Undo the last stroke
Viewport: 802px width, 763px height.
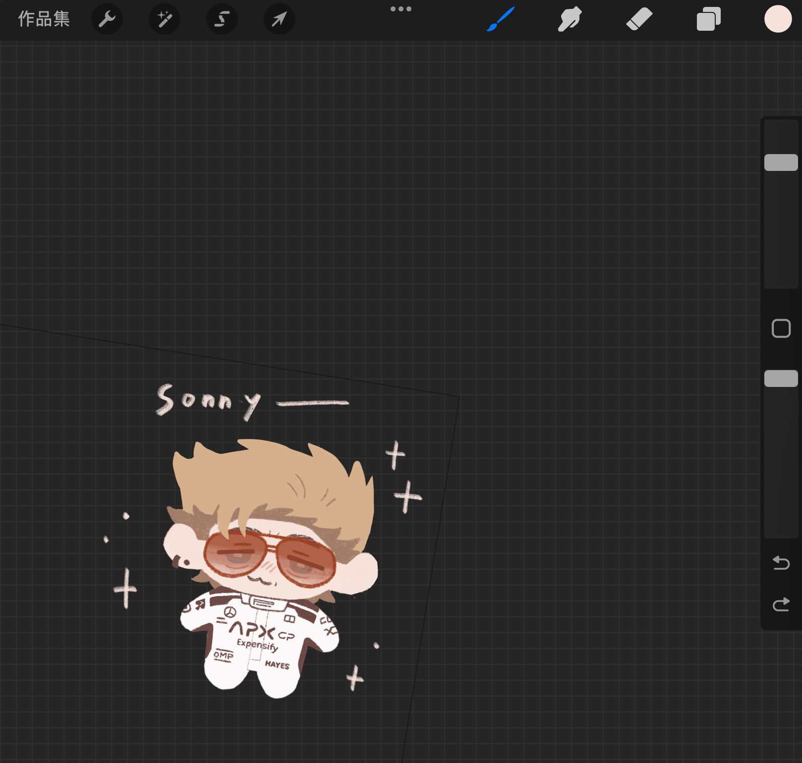pyautogui.click(x=781, y=563)
